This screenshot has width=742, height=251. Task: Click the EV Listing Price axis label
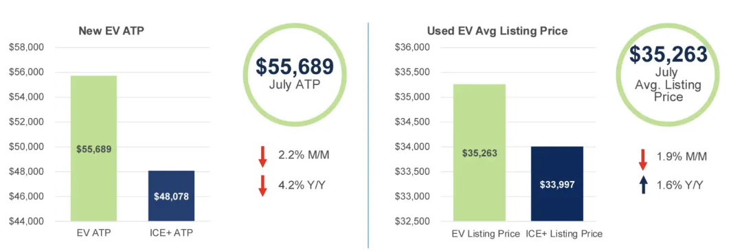pos(480,234)
